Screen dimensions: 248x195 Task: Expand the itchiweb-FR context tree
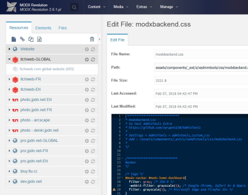(9, 79)
